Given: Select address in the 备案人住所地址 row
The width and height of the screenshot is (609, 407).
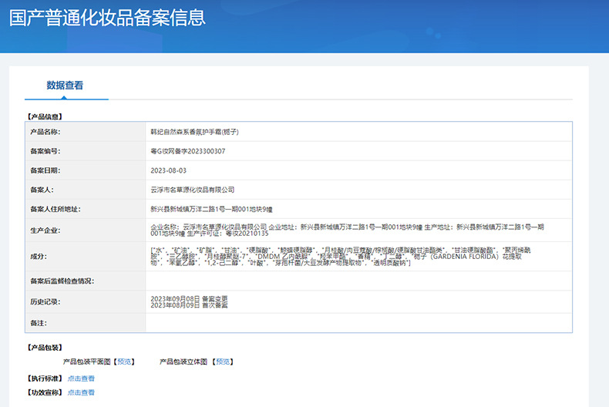Looking at the screenshot, I should pyautogui.click(x=212, y=210).
